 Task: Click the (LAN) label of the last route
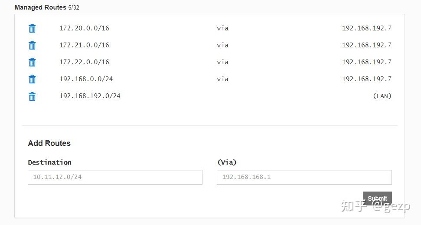click(382, 96)
